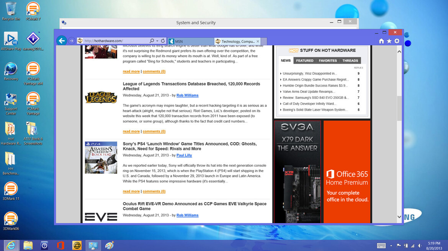Open 'Unsurprisingly, Woz Disappointed in...' news item
Image resolution: width=448 pixels, height=251 pixels.
click(x=310, y=73)
